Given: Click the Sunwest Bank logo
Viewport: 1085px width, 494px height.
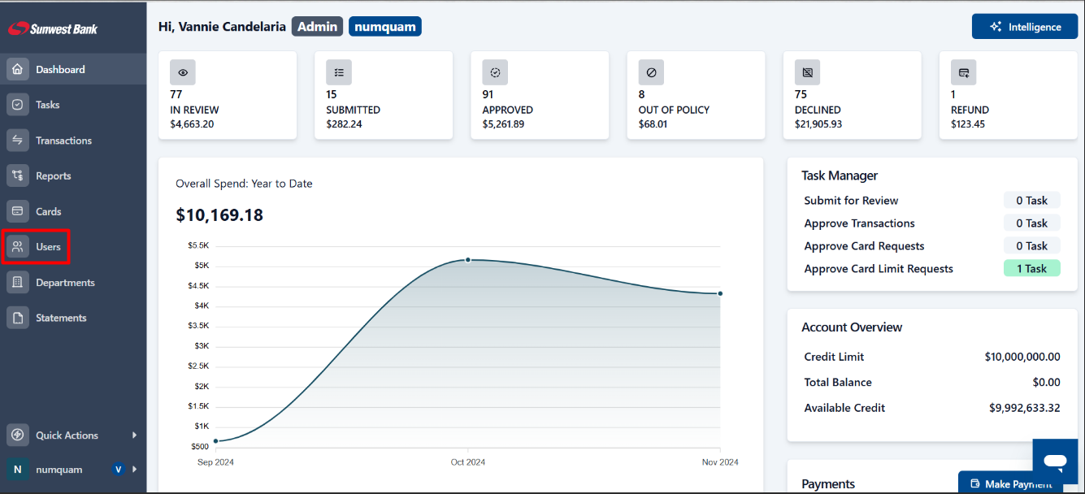Looking at the screenshot, I should 53,28.
